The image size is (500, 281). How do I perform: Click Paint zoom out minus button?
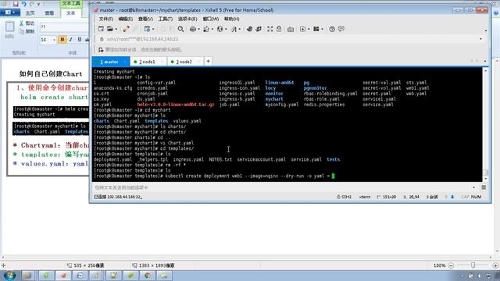pyautogui.click(x=451, y=265)
